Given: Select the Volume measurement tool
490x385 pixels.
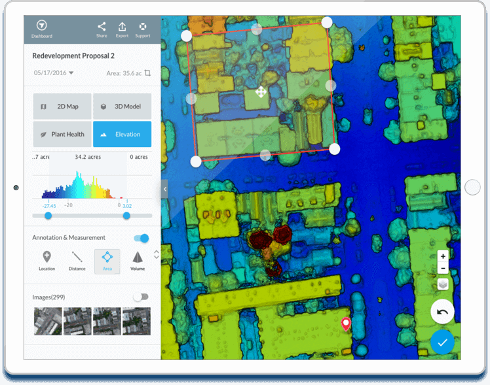Looking at the screenshot, I should coord(138,258).
